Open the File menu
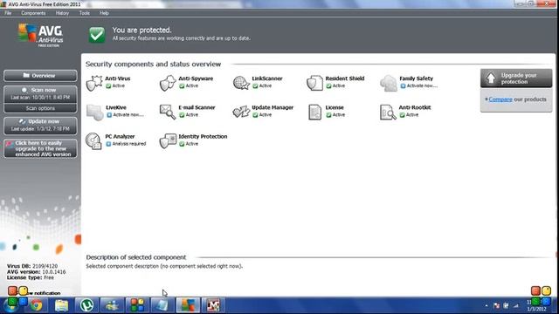 [x=8, y=13]
